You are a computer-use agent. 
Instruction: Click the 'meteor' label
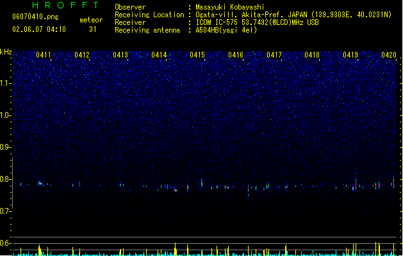91,20
